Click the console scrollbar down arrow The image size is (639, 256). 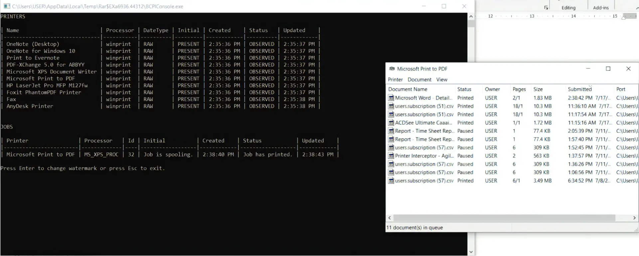click(471, 252)
